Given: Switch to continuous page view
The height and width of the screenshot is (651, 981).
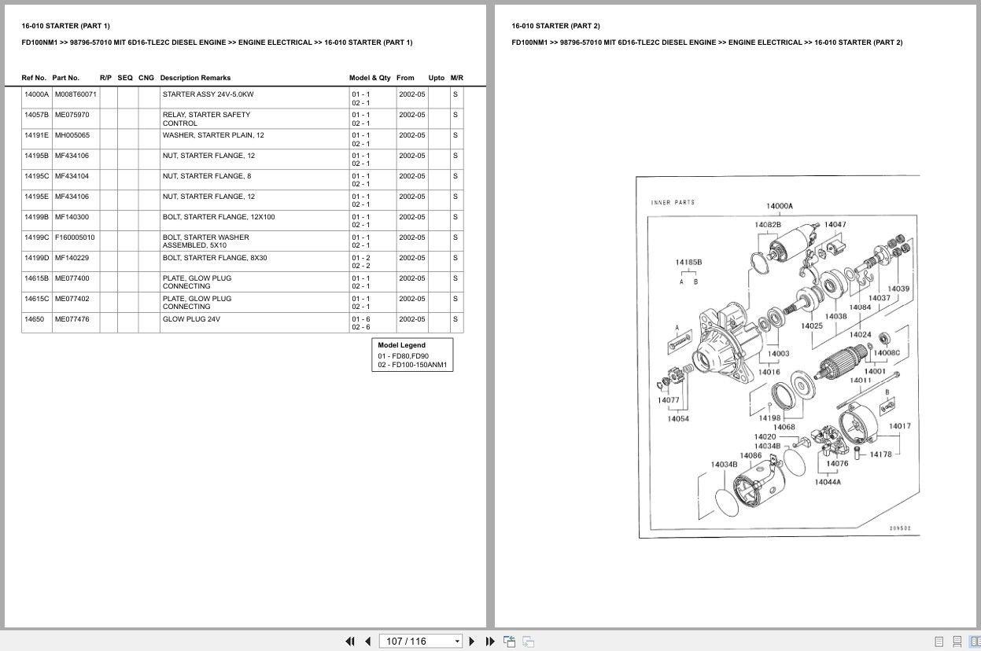Looking at the screenshot, I should point(957,642).
